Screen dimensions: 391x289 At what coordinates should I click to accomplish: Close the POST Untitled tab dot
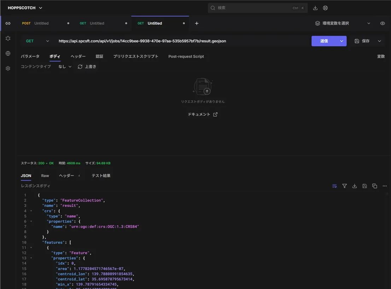(68, 23)
